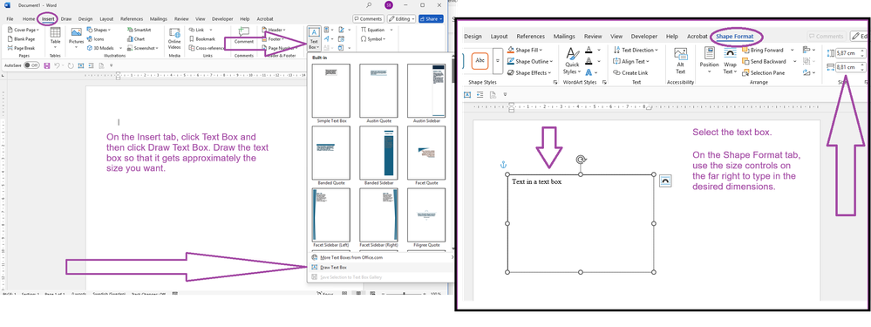The image size is (871, 327).
Task: Switch to the Home tab in left window
Action: click(x=29, y=19)
